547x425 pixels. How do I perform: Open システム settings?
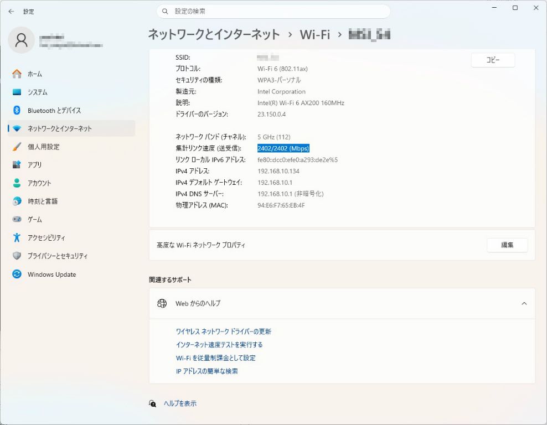pyautogui.click(x=71, y=92)
